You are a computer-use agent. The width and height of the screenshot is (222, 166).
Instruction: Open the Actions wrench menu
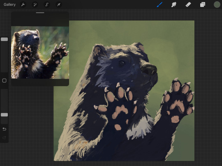23,5
